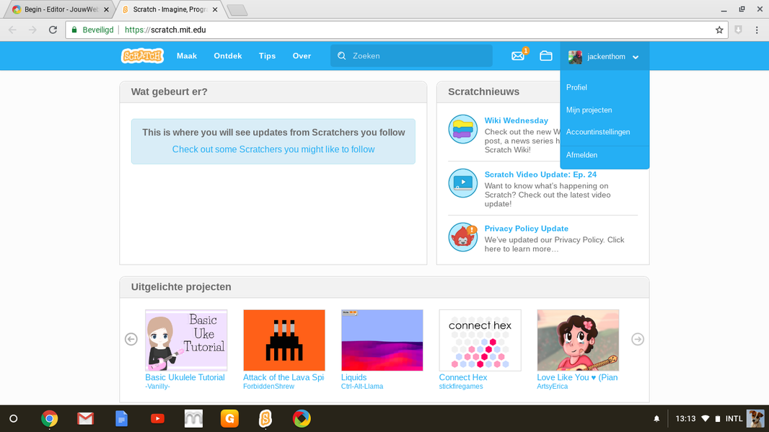Open the connect hex thumbnail
The width and height of the screenshot is (769, 432).
480,340
